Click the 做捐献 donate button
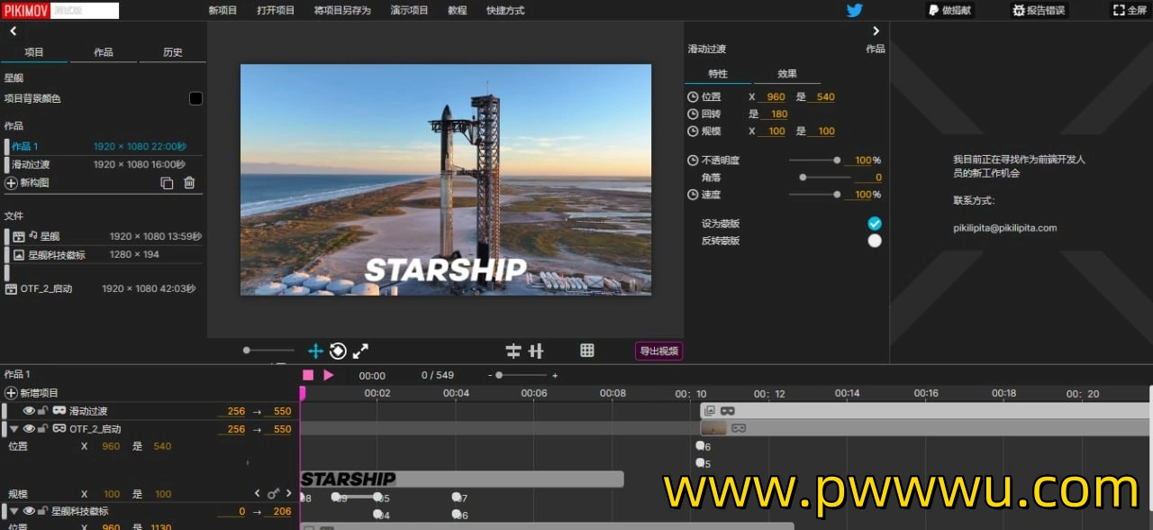Viewport: 1153px width, 530px height. point(949,10)
